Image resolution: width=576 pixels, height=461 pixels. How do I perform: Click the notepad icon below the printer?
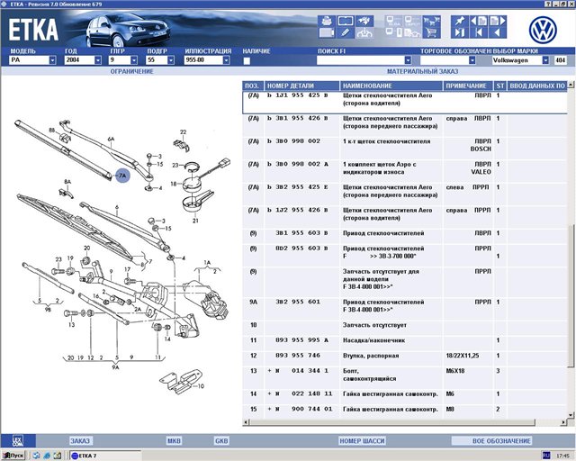click(x=326, y=32)
